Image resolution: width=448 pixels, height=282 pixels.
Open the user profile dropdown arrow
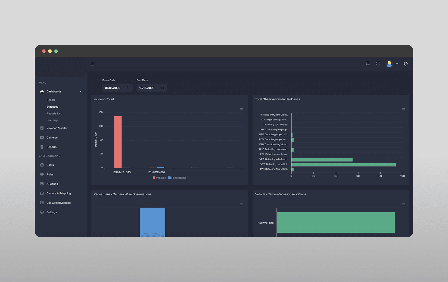pos(397,64)
